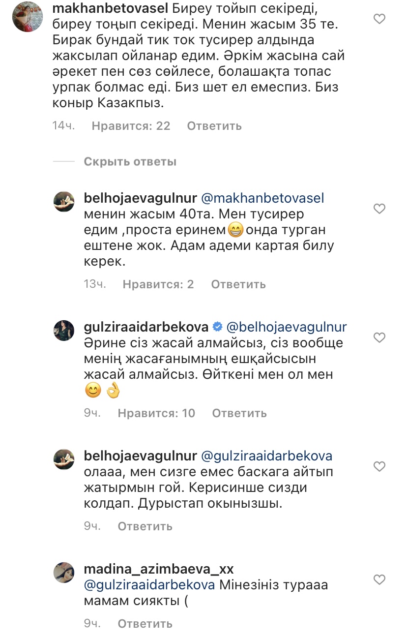407x640 pixels.
Task: Like belhojaevagulnur's second reply with the heart
Action: click(x=379, y=466)
